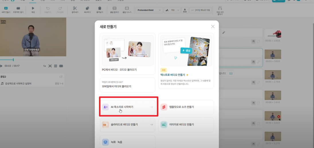Viewport: 314px width, 148px height.
Task: Go to [서식] 메뉴로 이동 button
Action: [201, 10]
